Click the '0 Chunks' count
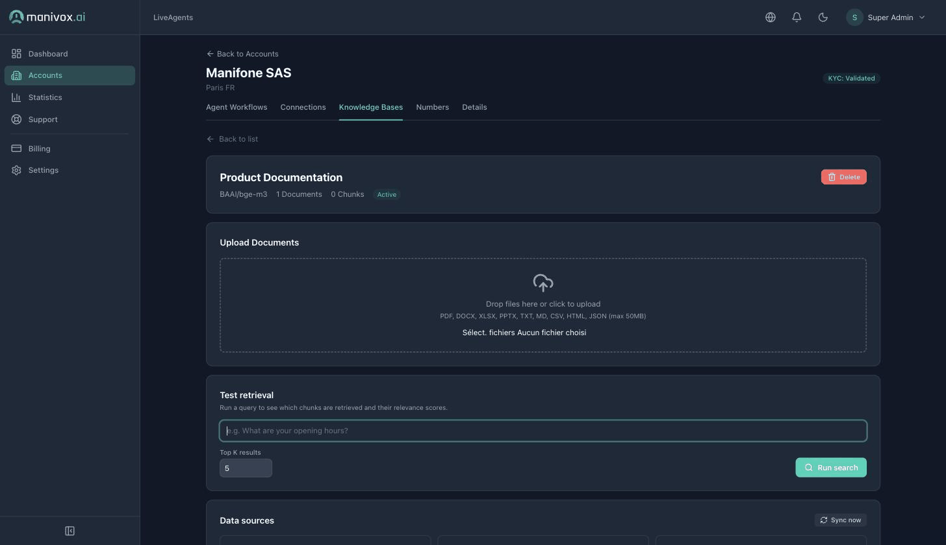The height and width of the screenshot is (545, 946). pos(348,194)
